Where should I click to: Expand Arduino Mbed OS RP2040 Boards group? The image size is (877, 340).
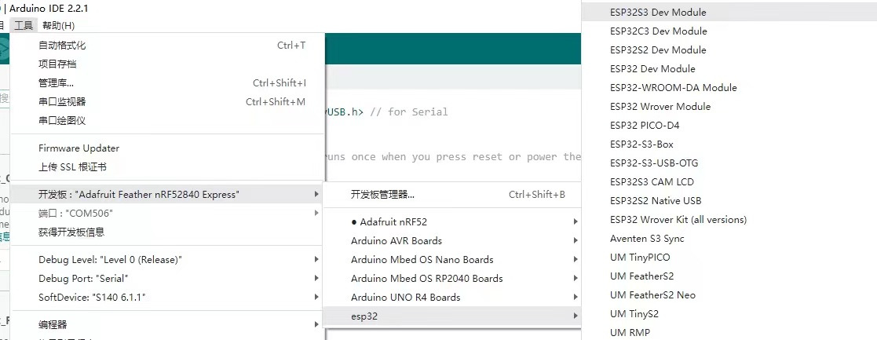452,279
